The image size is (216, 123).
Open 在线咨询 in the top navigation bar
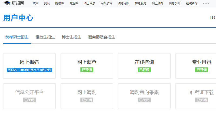tap(192, 3)
